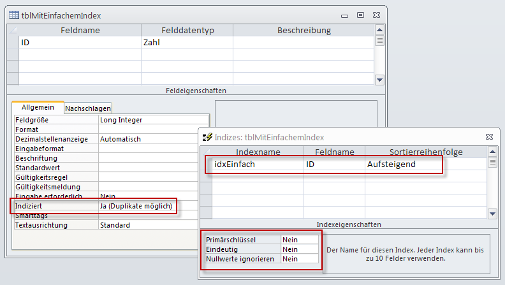Click the scroll up arrow in field grid
505x285 pixels.
pyautogui.click(x=379, y=30)
